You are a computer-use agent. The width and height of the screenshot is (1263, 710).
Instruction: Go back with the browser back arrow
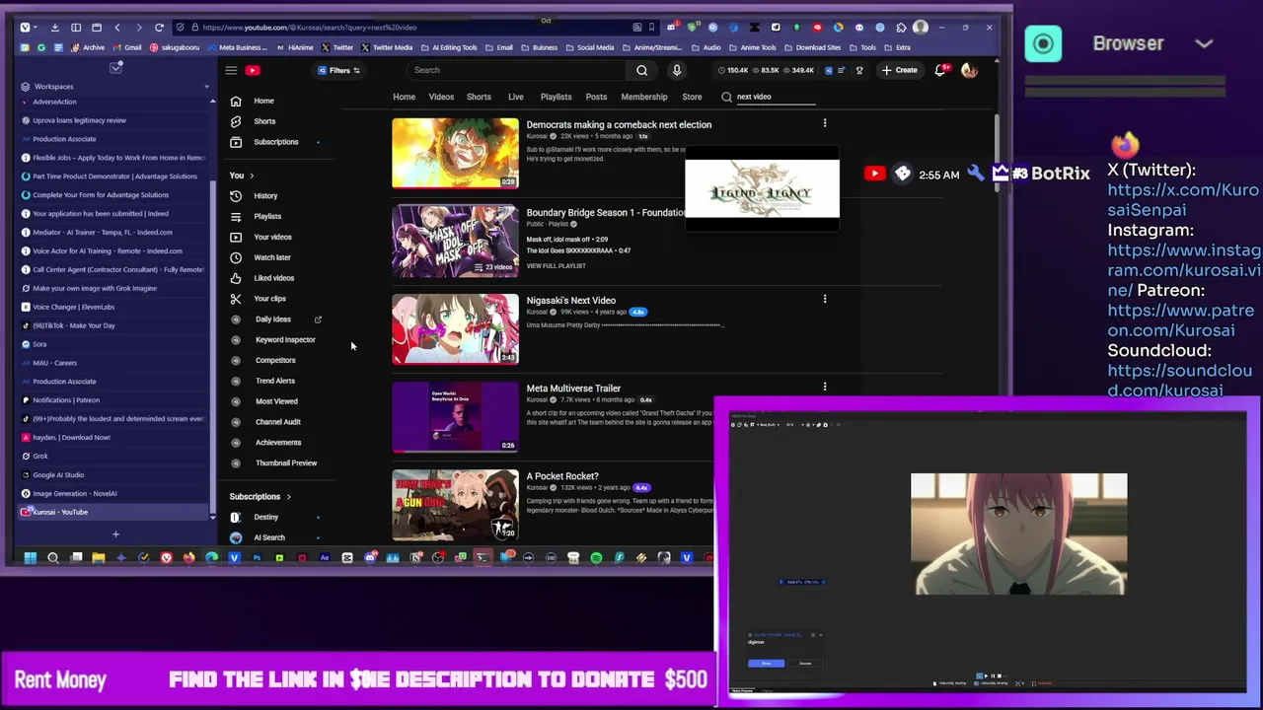point(117,28)
